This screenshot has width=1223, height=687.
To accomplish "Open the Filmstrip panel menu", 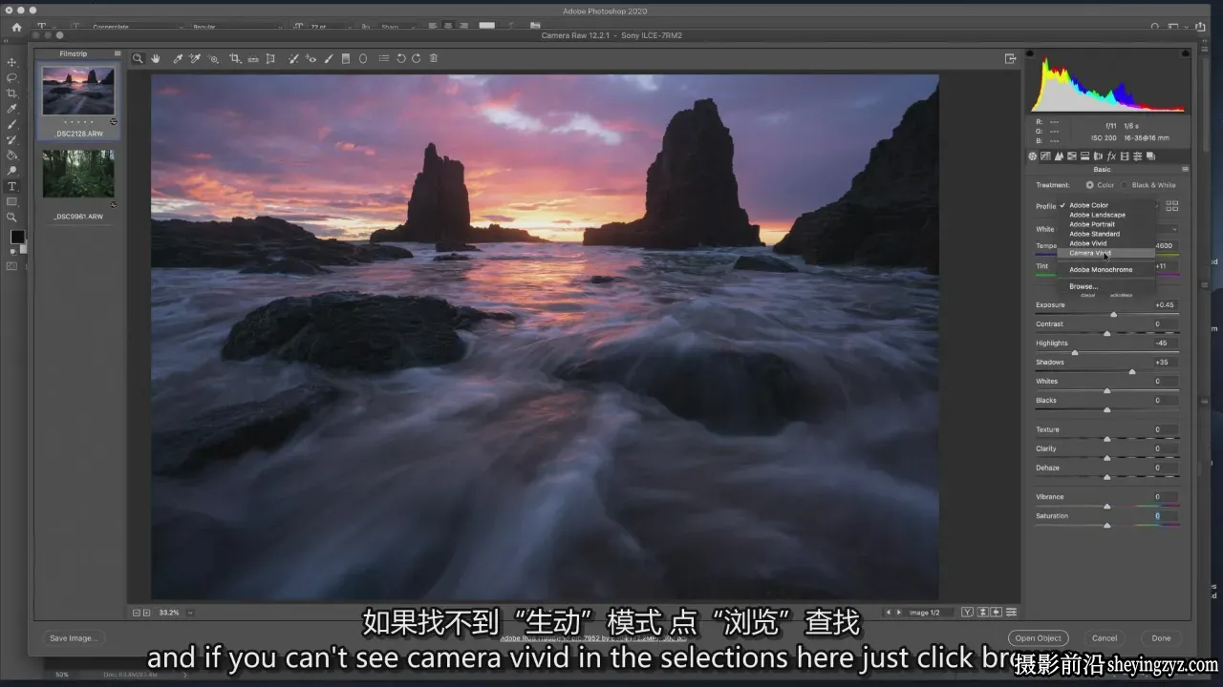I will 118,53.
